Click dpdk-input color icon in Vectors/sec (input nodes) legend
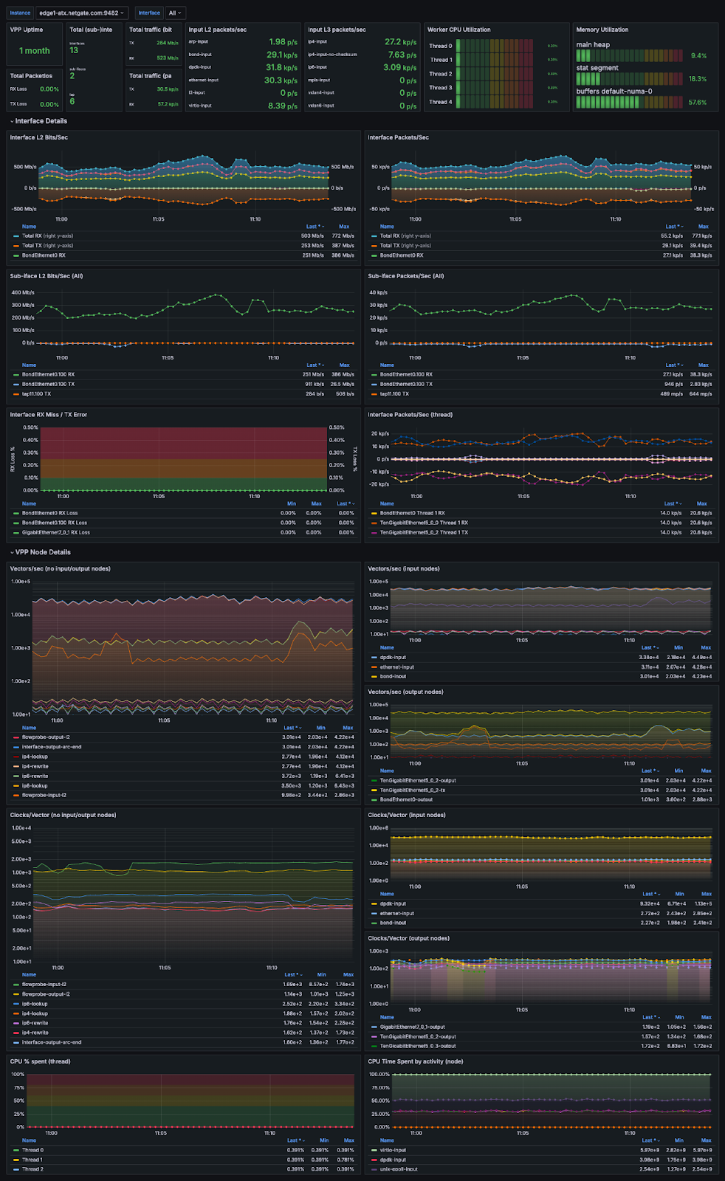 click(374, 658)
